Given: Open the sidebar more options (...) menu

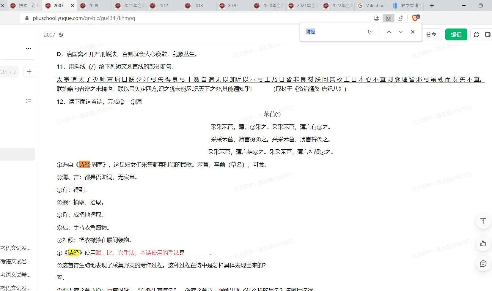Looking at the screenshot, I should point(28,48).
